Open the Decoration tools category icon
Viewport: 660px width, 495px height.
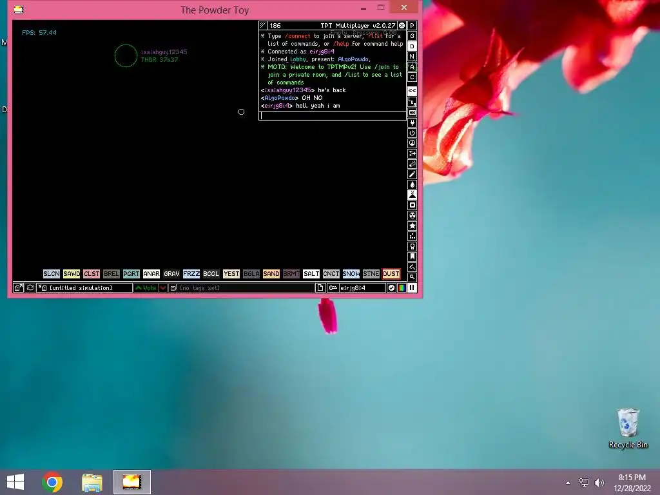point(412,267)
